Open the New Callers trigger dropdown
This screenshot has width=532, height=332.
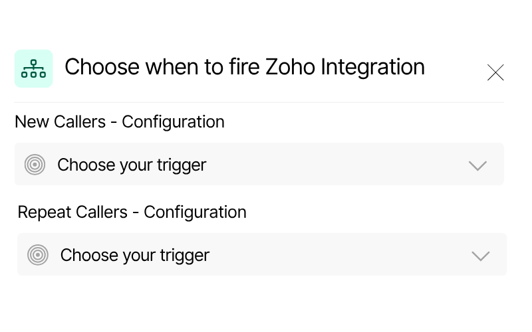pyautogui.click(x=259, y=164)
